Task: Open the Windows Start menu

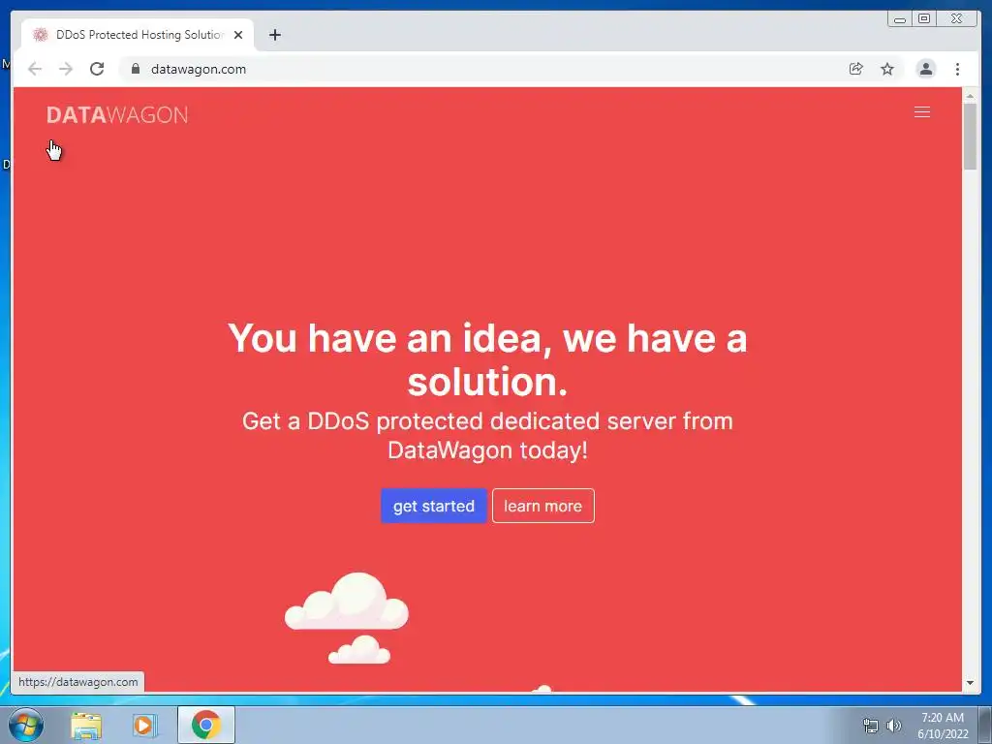Action: (x=26, y=725)
